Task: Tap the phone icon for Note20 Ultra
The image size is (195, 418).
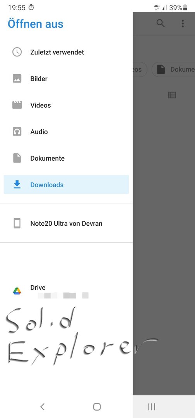Action: (x=17, y=223)
